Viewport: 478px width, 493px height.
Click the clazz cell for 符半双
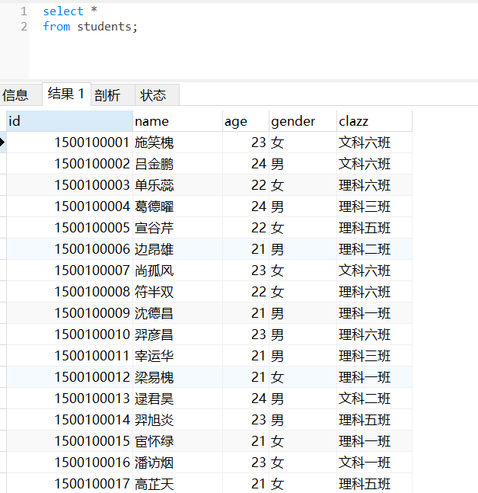374,292
